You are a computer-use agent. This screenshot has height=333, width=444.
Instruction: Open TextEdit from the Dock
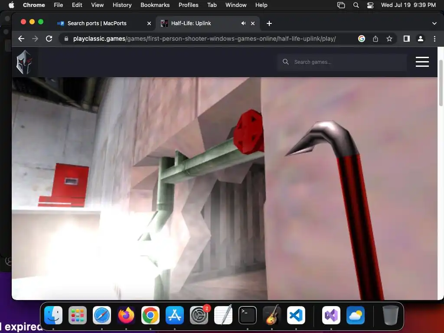223,315
